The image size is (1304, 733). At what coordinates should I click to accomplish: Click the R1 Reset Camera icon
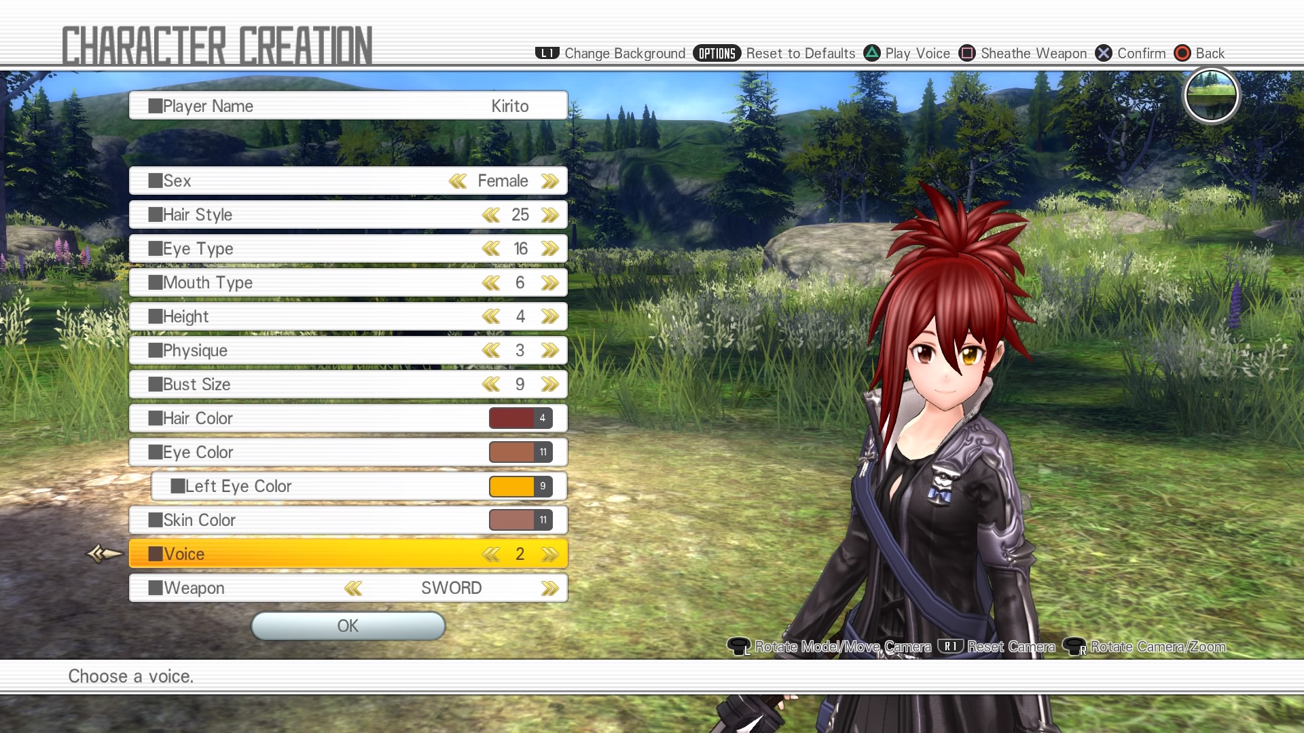coord(951,646)
